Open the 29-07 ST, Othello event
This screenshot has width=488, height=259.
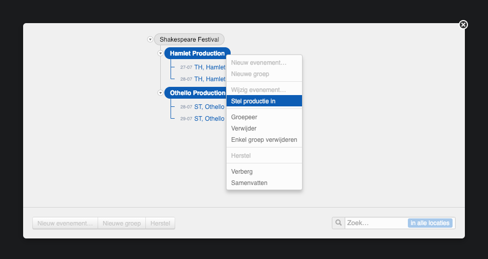click(209, 119)
